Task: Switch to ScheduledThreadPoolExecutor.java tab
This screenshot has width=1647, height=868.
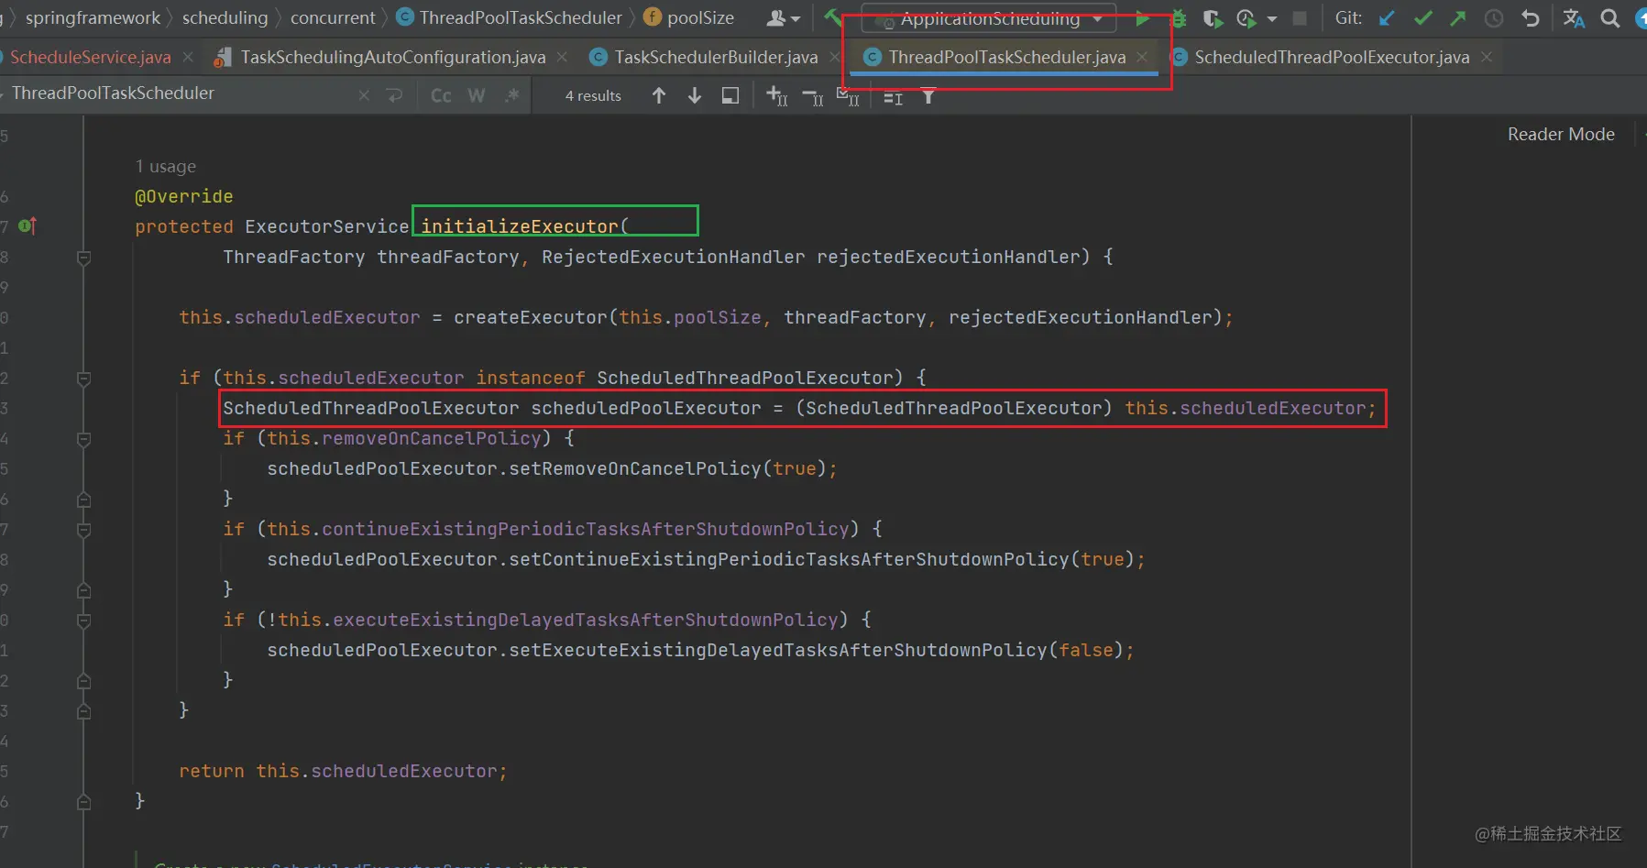Action: click(x=1332, y=57)
